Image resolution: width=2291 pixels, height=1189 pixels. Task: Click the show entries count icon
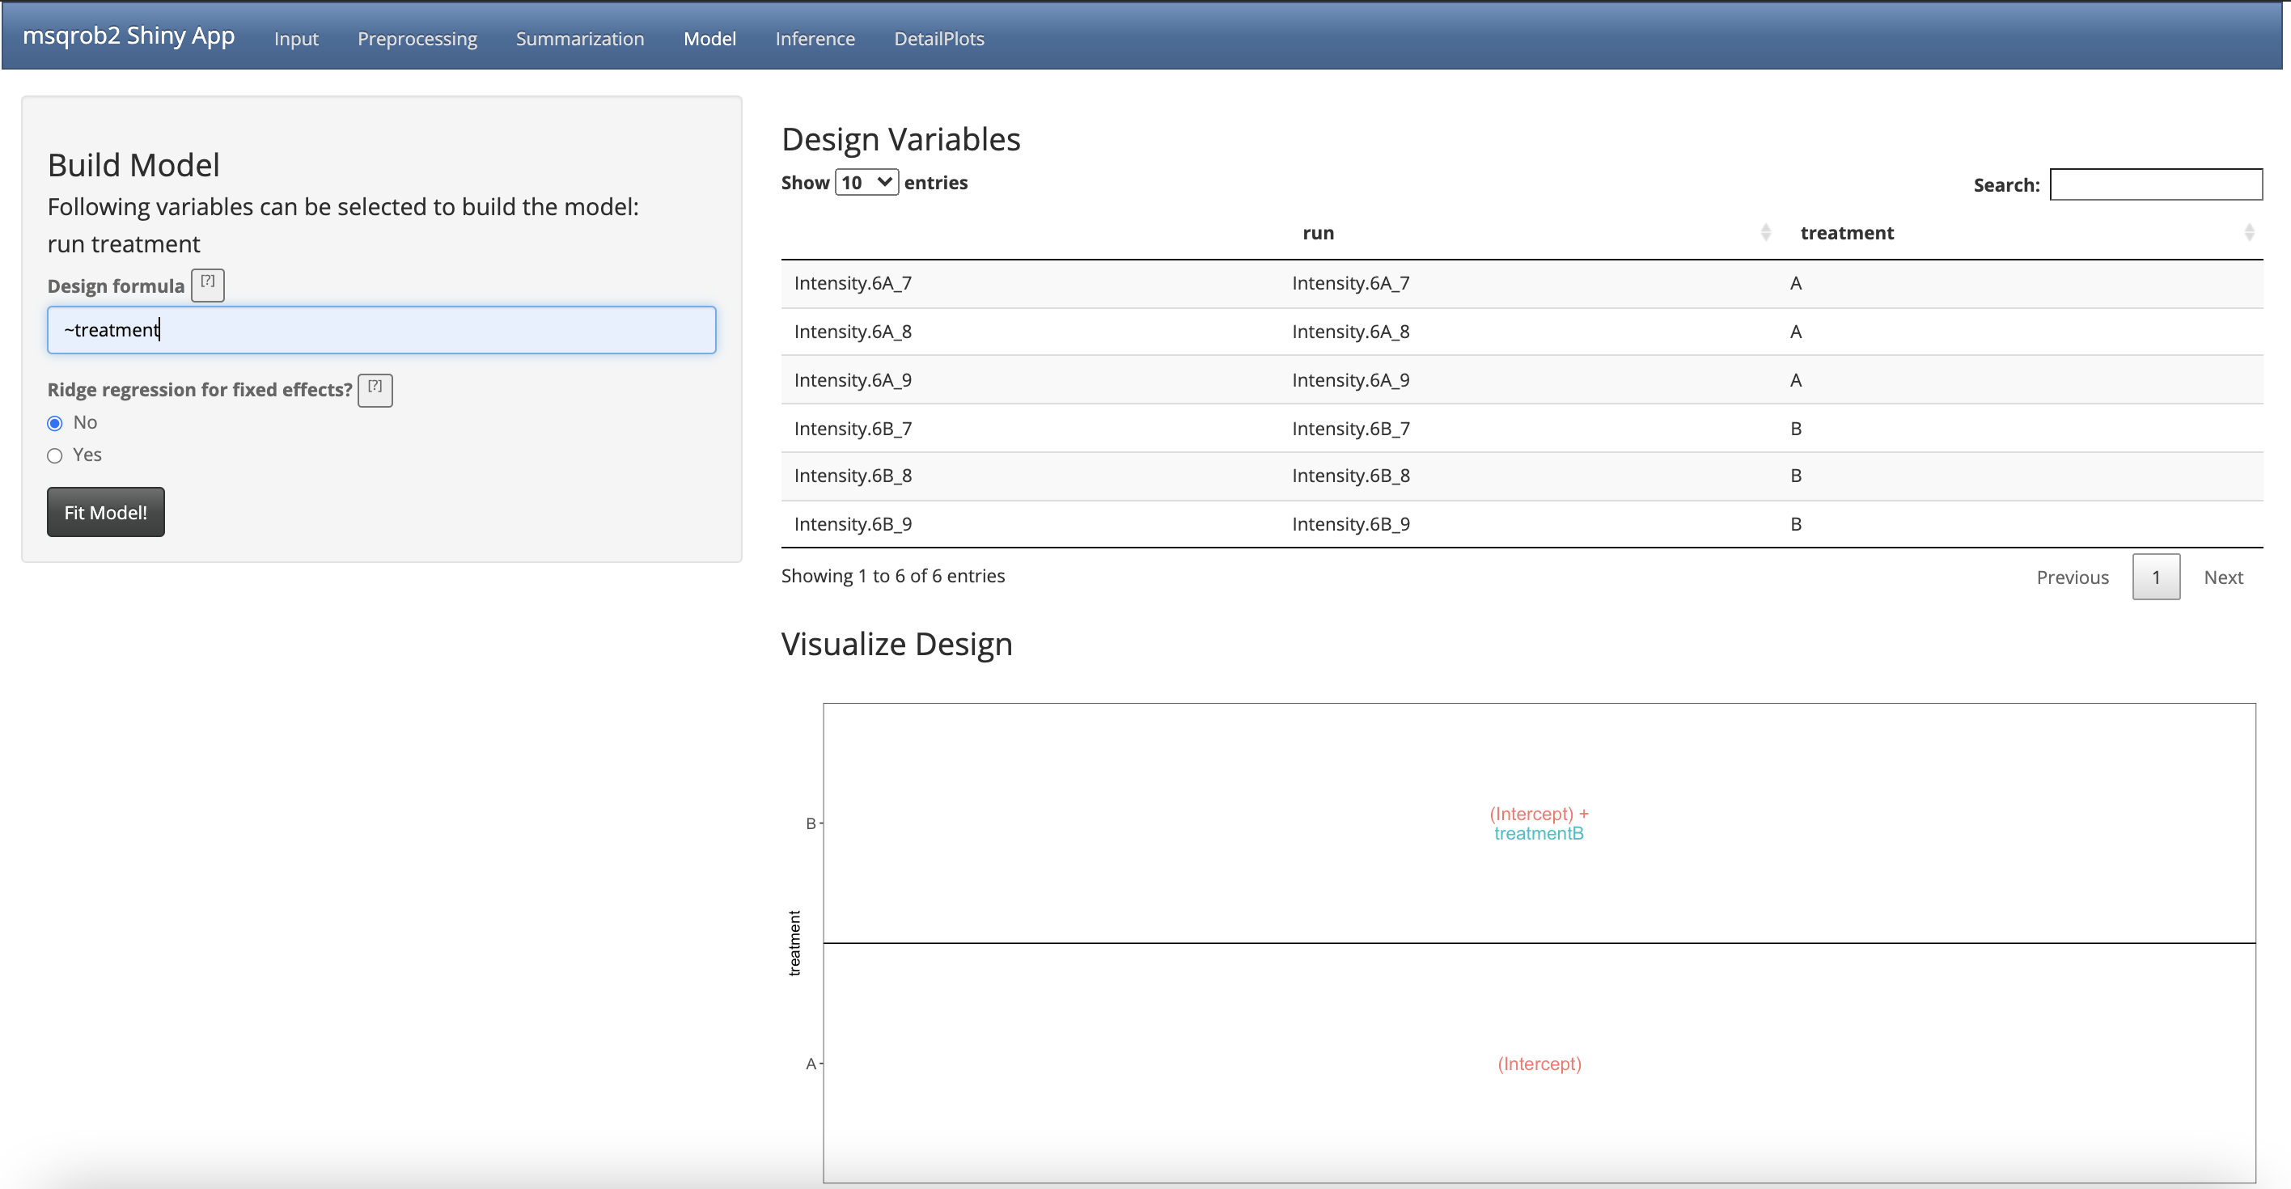tap(866, 182)
